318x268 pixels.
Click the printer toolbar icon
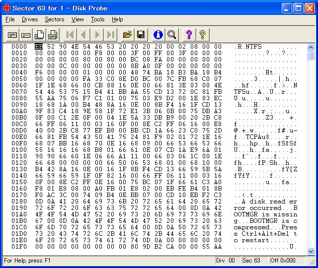tap(53, 35)
